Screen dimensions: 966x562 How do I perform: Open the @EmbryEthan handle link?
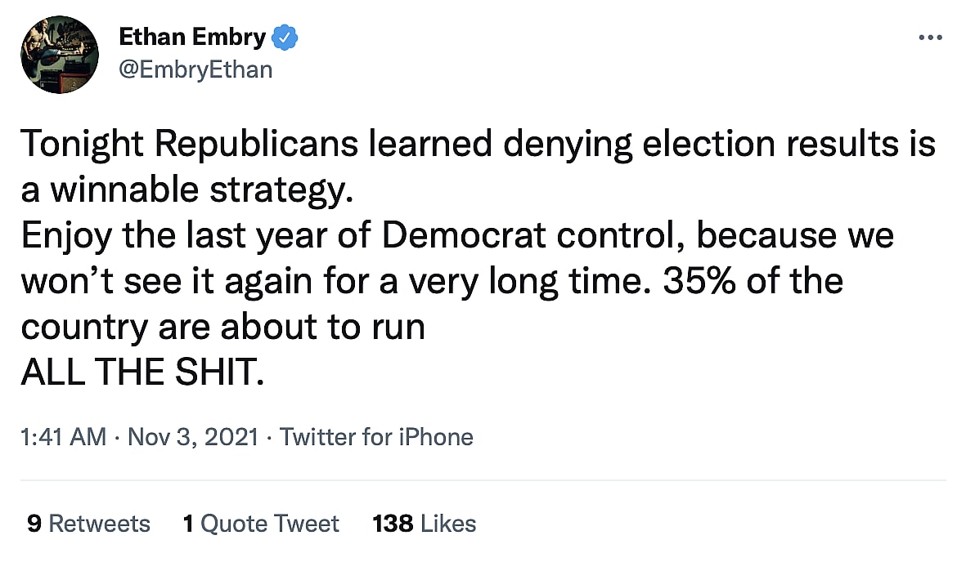[195, 70]
